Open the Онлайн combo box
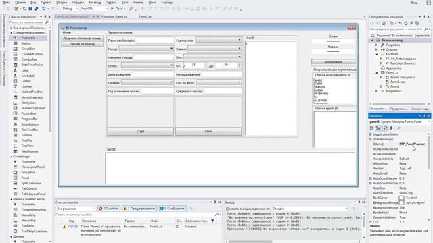The height and width of the screenshot is (243, 433). click(147, 82)
